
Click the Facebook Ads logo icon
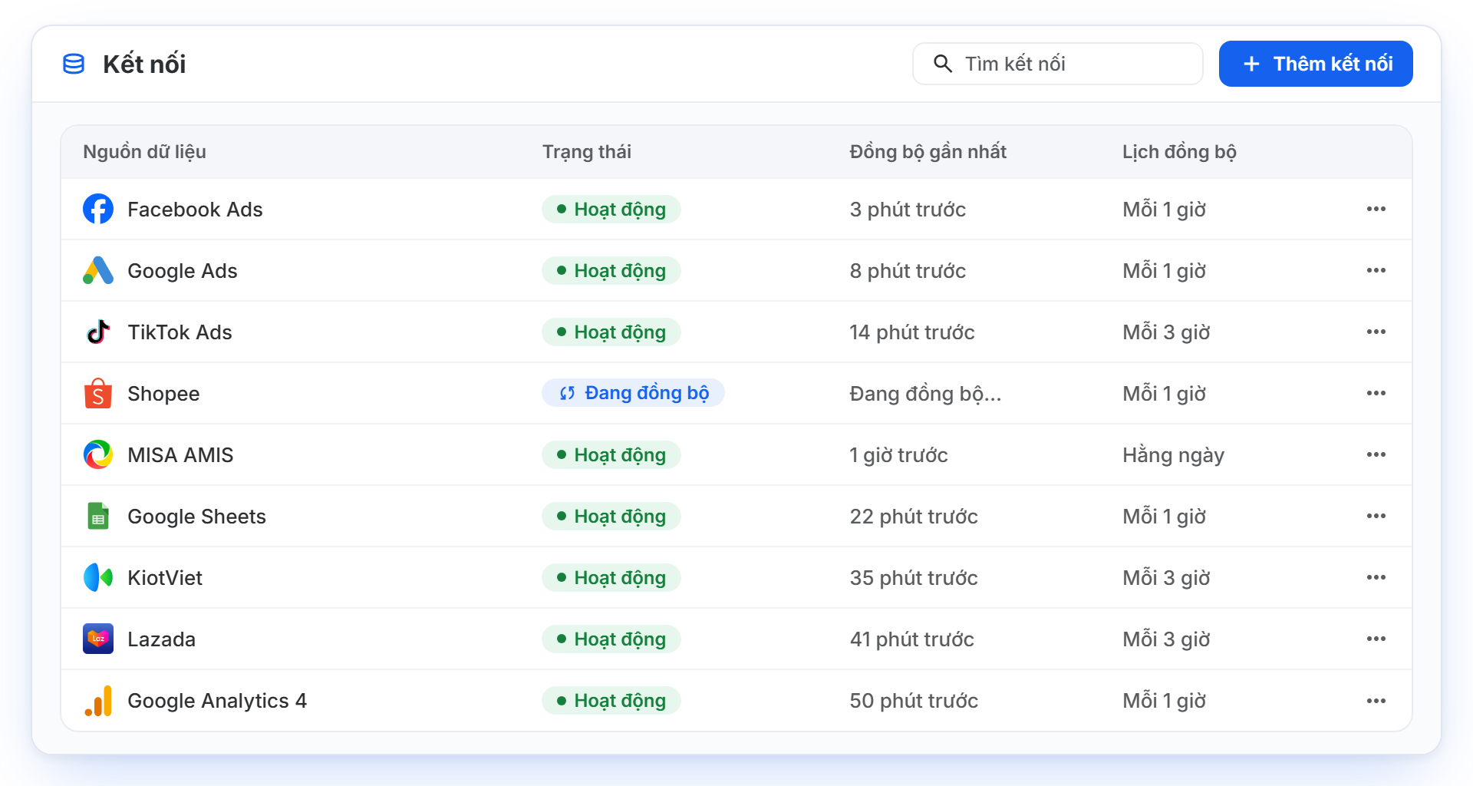(x=98, y=209)
